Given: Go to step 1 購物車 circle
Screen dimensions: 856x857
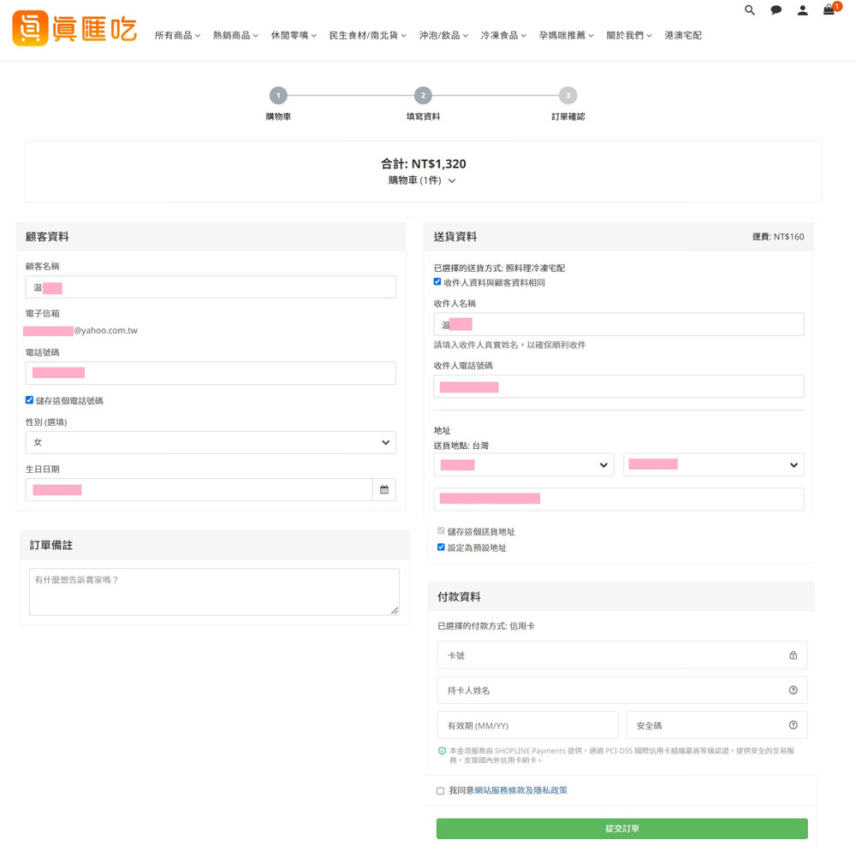Looking at the screenshot, I should [x=278, y=96].
